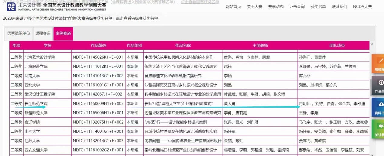The width and height of the screenshot is (384, 156).
Task: Open 证书查询 in top navigation
Action: pyautogui.click(x=297, y=7)
